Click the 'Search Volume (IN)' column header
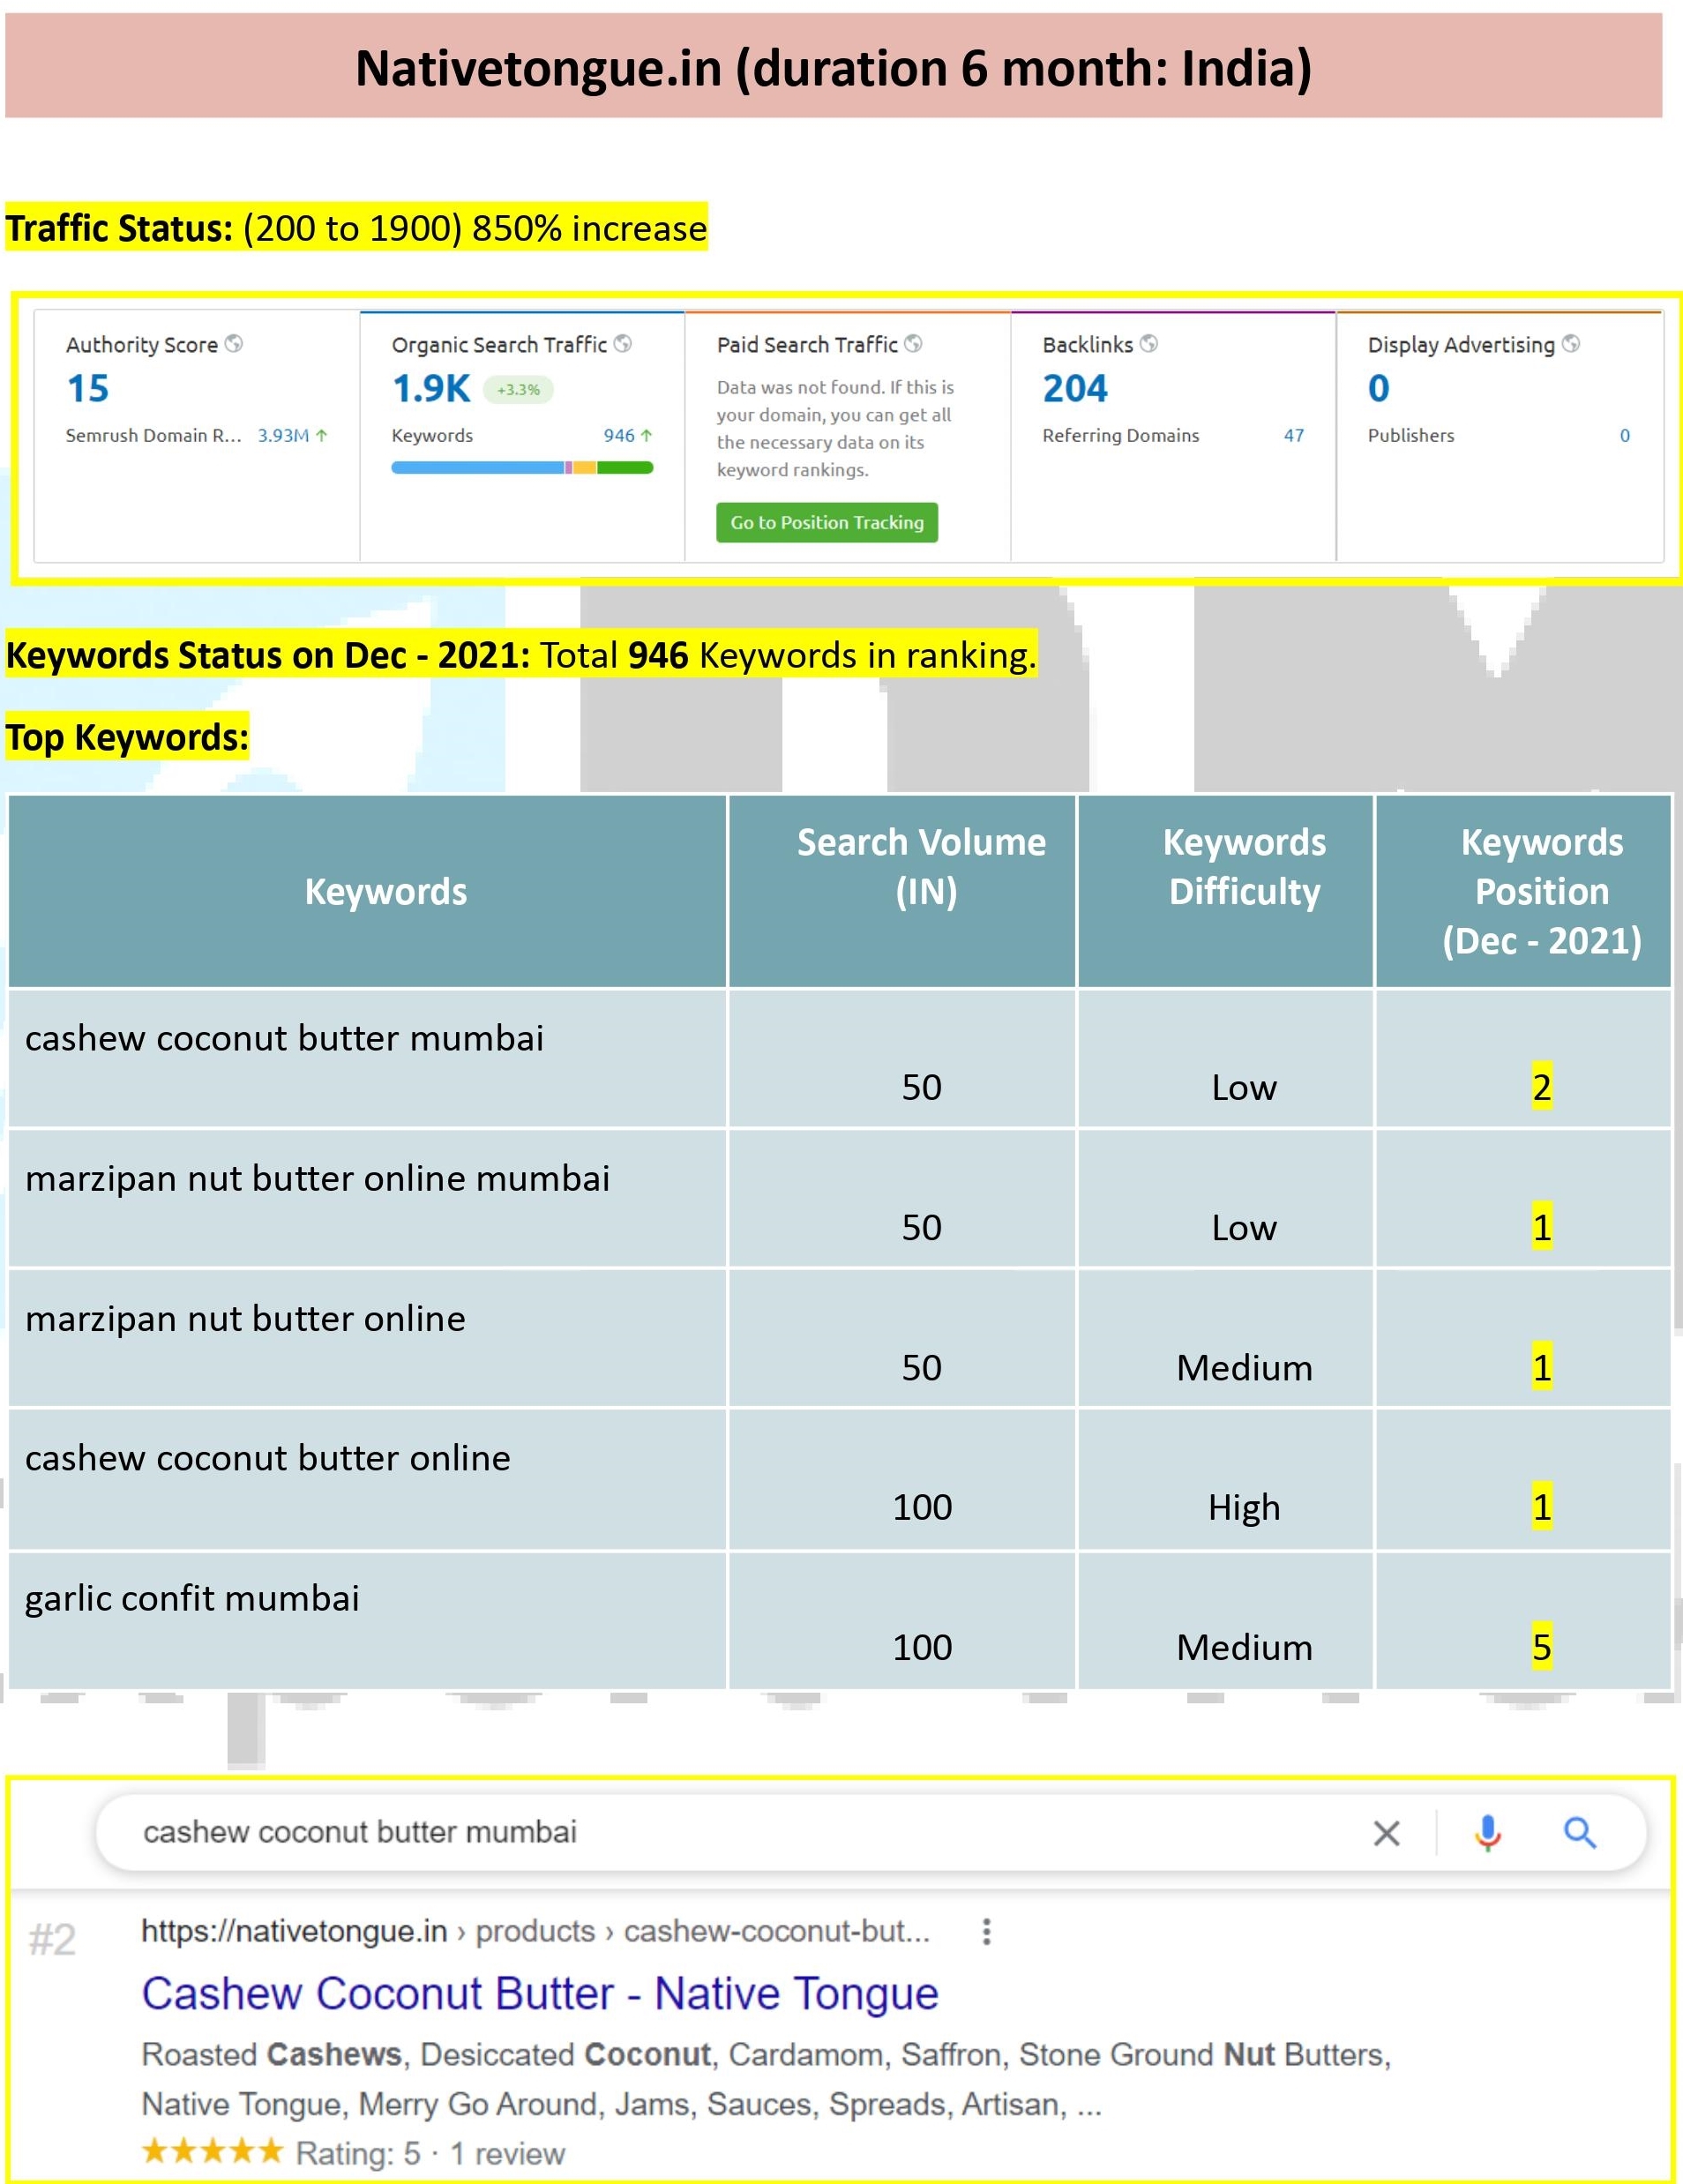Screen dimensions: 1683x2184 pos(902,891)
